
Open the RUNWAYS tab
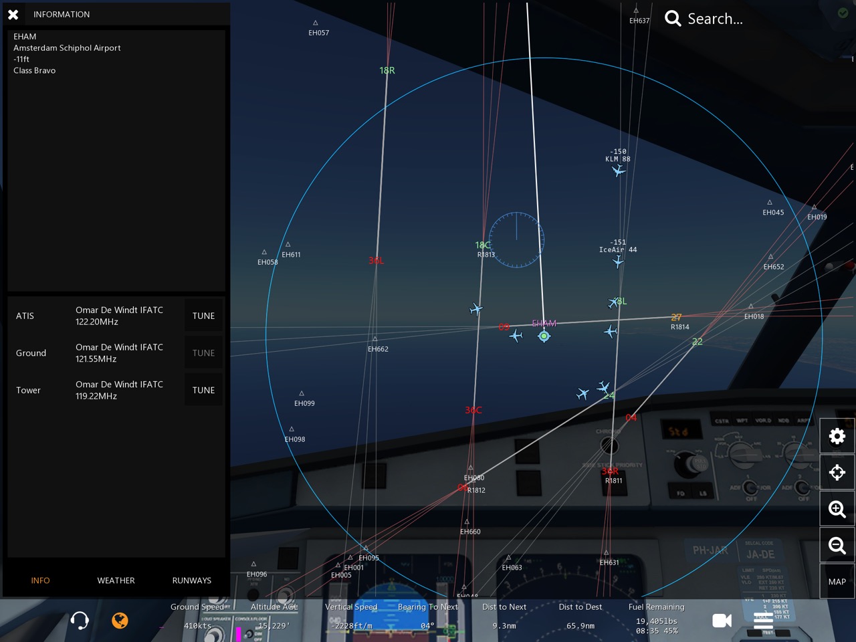(191, 580)
